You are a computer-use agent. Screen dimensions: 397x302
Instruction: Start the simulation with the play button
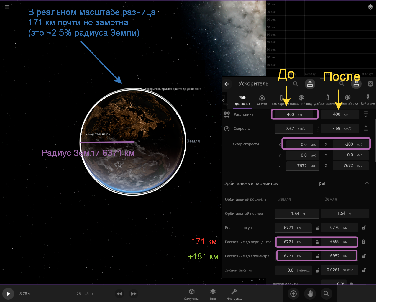(x=8, y=294)
